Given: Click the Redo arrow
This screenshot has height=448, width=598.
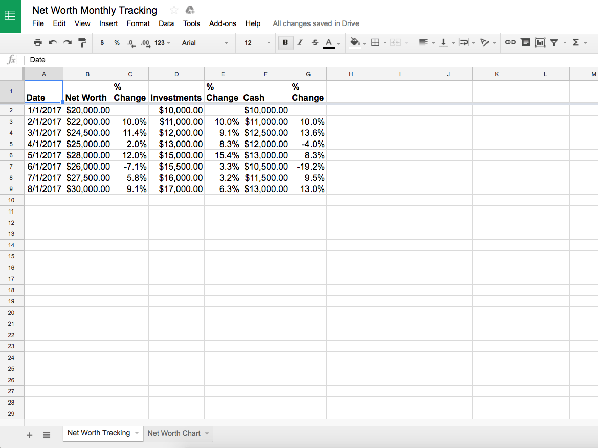Looking at the screenshot, I should coord(68,43).
